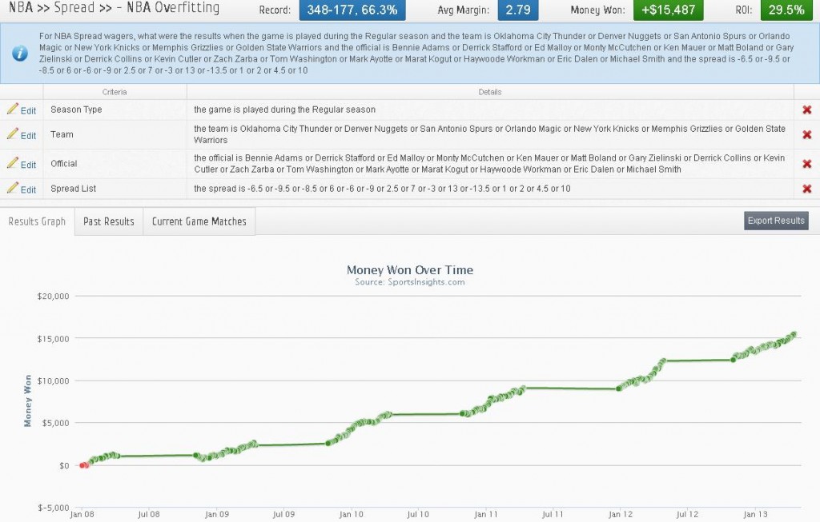
Task: Delete the Team criteria using red X
Action: point(807,134)
